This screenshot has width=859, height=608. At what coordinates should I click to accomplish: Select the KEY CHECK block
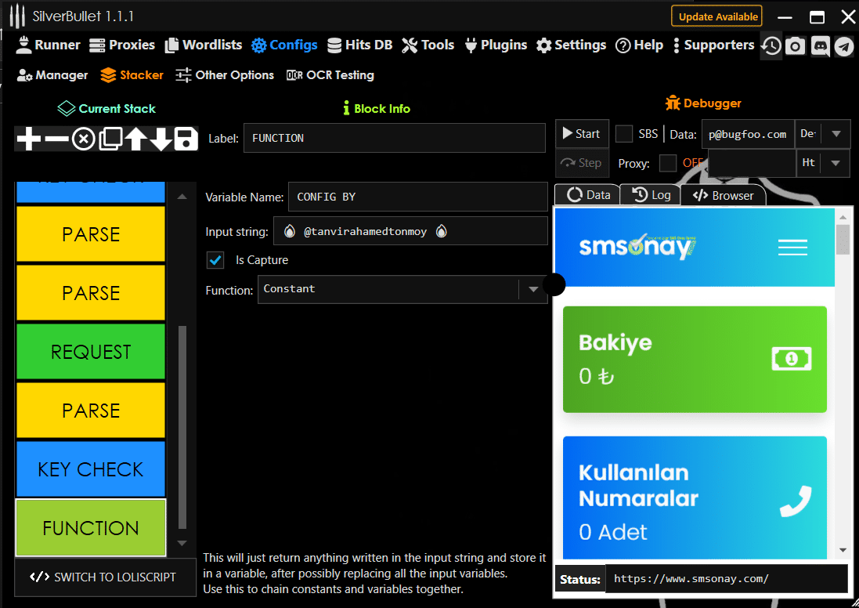click(x=91, y=469)
